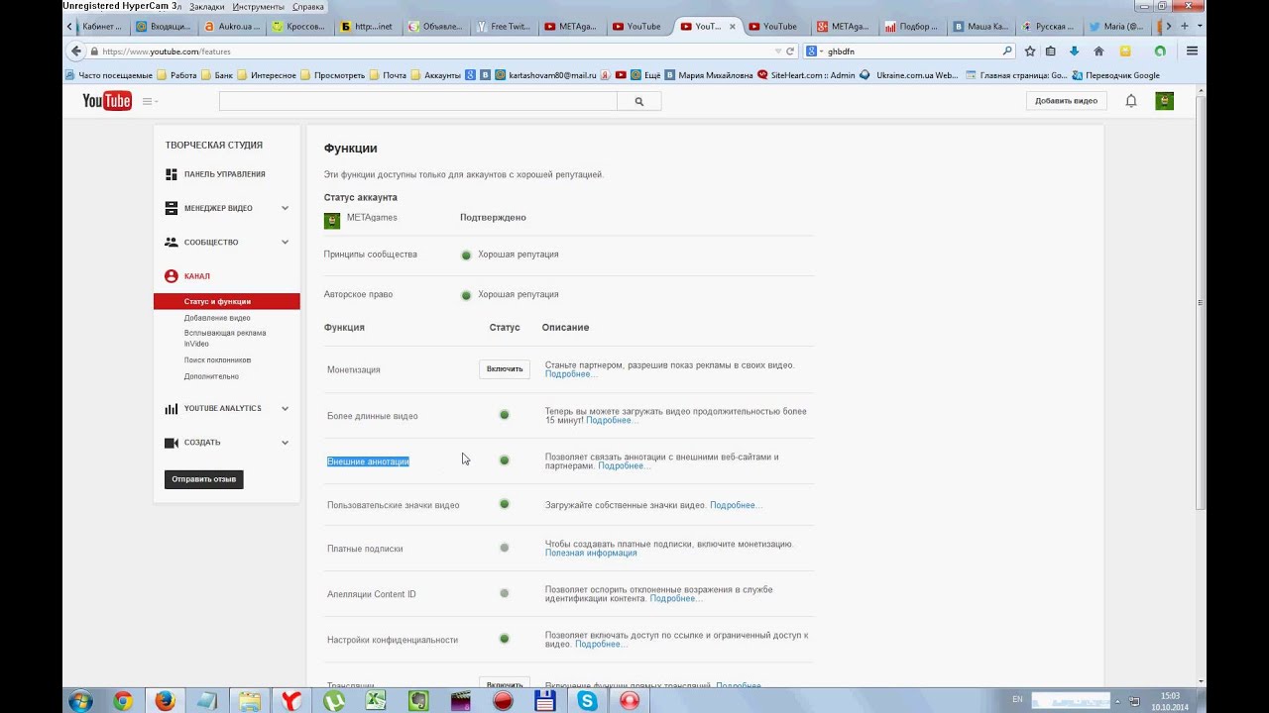Screen dimensions: 1269x713
Task: Click the YouTube Analytics bar chart icon
Action: pos(171,408)
